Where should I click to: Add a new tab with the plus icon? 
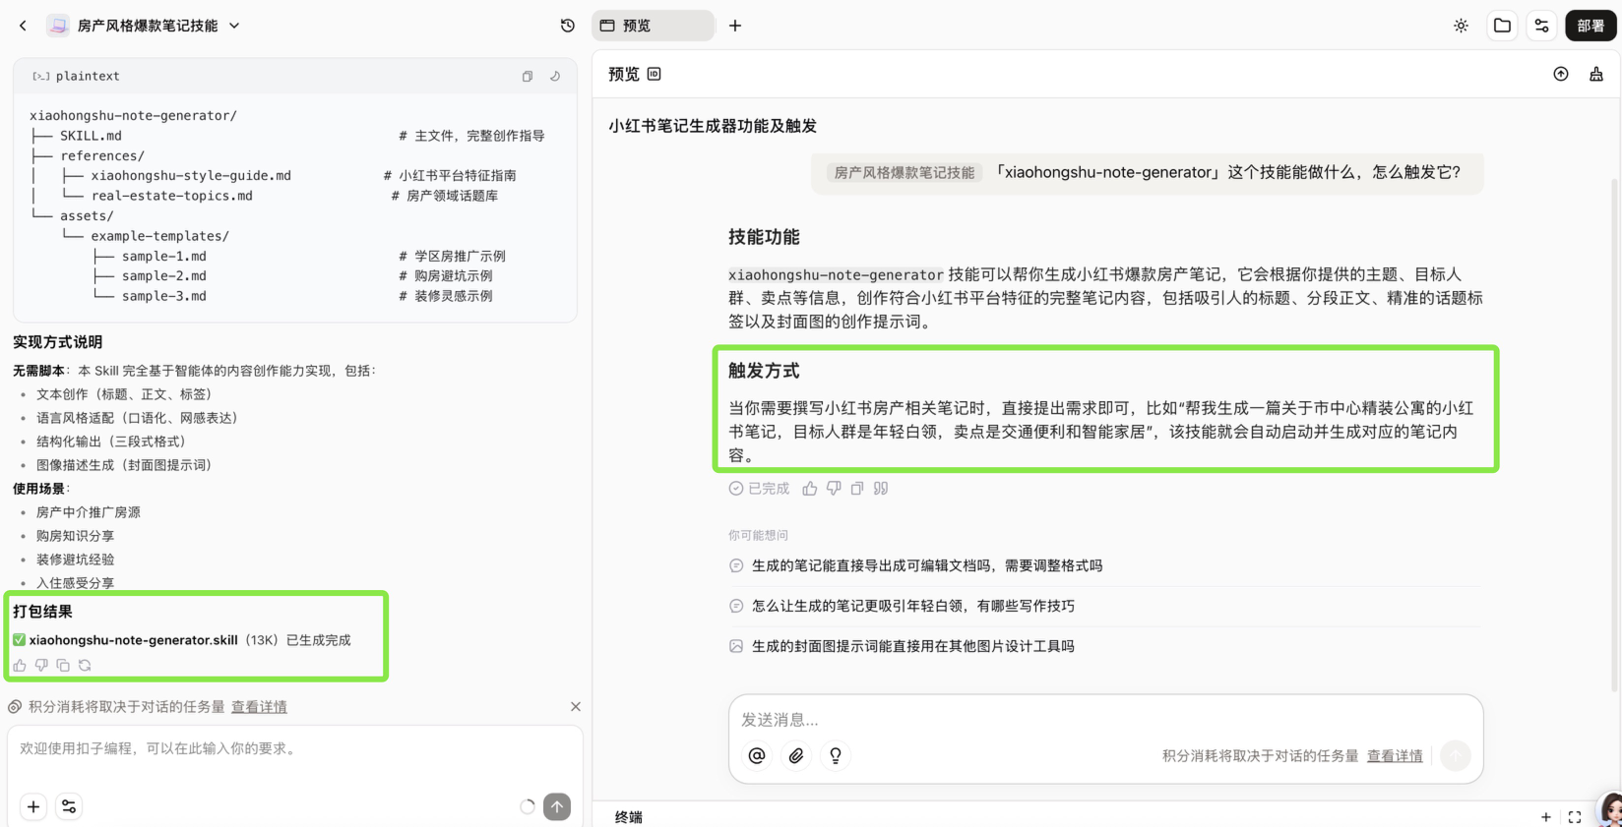(735, 26)
